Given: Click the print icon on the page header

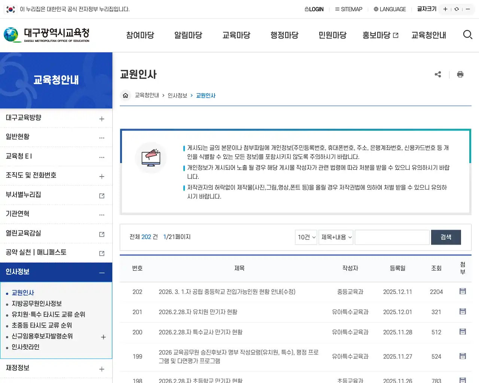Looking at the screenshot, I should pos(460,74).
